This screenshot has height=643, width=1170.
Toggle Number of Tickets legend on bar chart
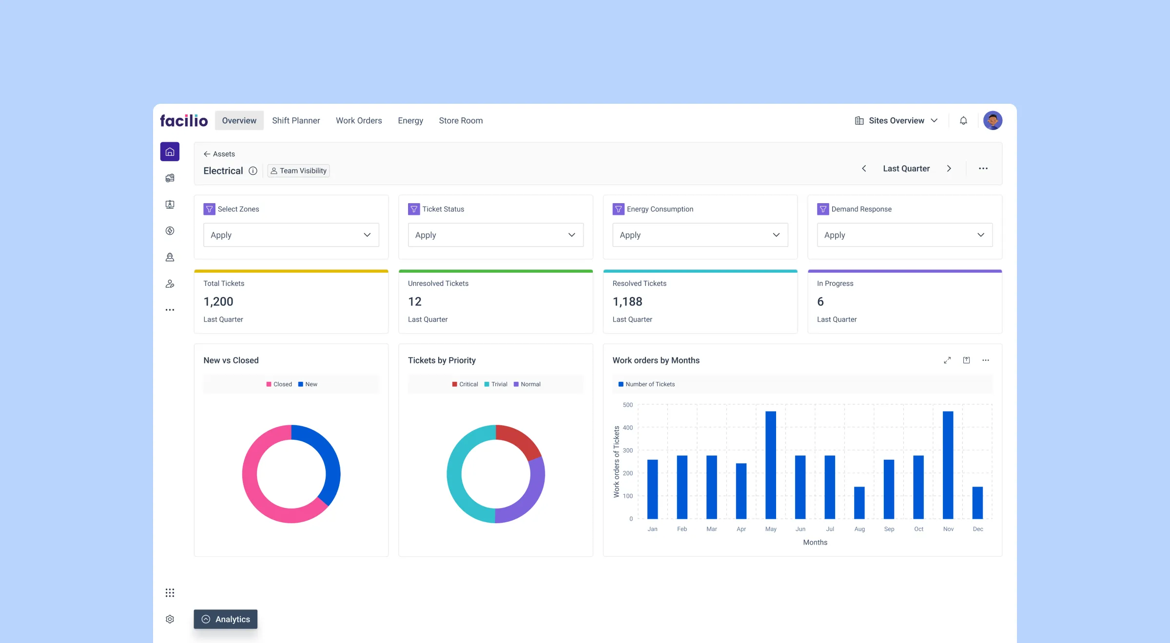tap(646, 384)
